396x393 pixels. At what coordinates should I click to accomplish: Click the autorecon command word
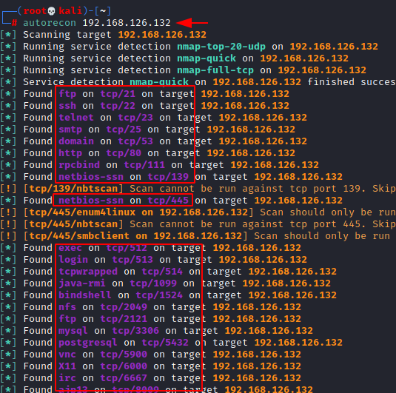point(50,23)
